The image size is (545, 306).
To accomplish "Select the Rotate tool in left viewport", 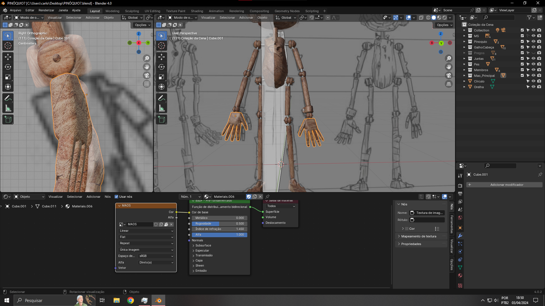I will (x=8, y=67).
